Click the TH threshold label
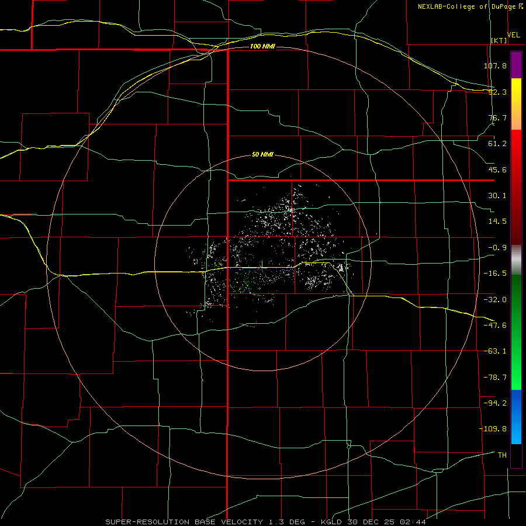The width and height of the screenshot is (526, 526). pyautogui.click(x=502, y=455)
